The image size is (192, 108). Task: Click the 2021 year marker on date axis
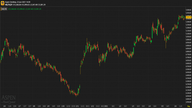(x=106, y=106)
